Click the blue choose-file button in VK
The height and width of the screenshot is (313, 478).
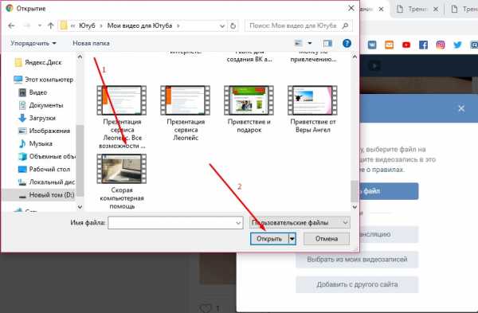(x=389, y=191)
